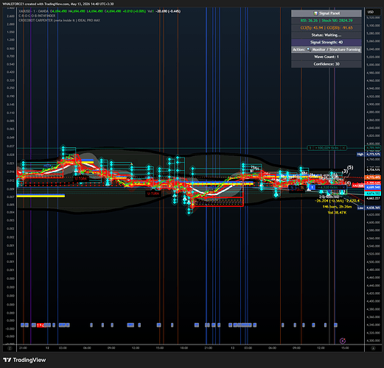Image resolution: width=384 pixels, height=368 pixels.
Task: Click the purple lightning icon near time axis
Action: (x=343, y=341)
